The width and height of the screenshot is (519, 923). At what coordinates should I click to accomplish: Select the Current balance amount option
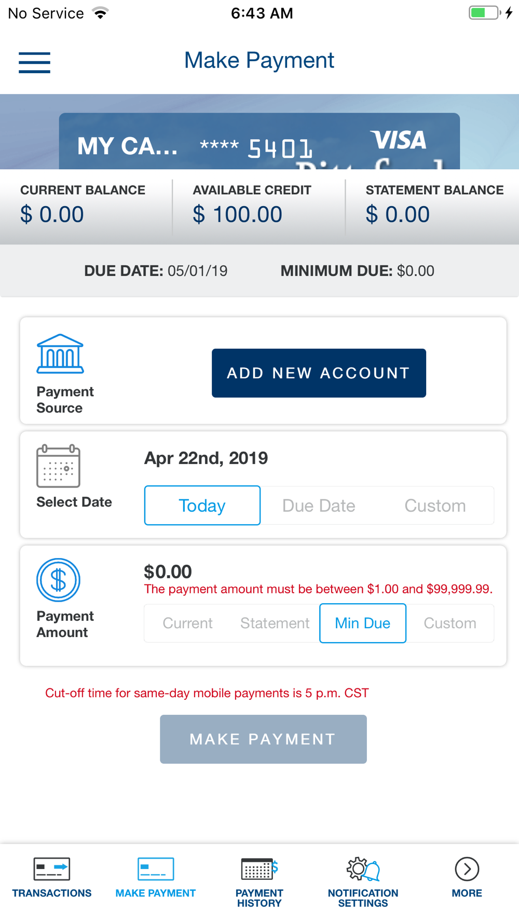tap(188, 623)
